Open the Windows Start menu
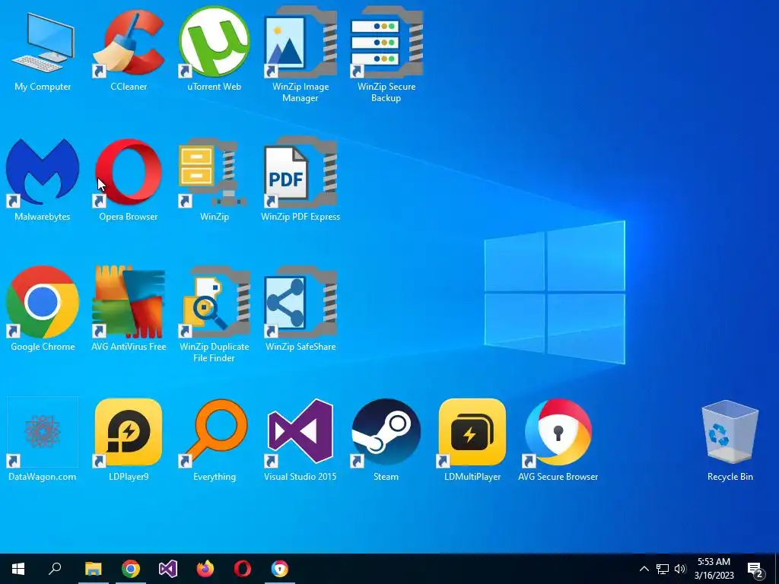The width and height of the screenshot is (779, 584). coord(18,569)
